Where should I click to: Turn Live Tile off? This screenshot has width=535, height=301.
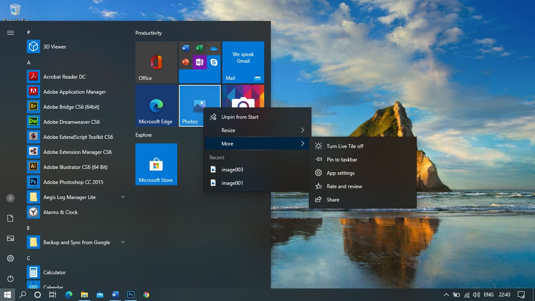[x=345, y=146]
